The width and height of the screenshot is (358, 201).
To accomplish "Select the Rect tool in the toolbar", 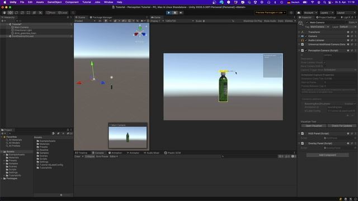I will tap(29, 13).
